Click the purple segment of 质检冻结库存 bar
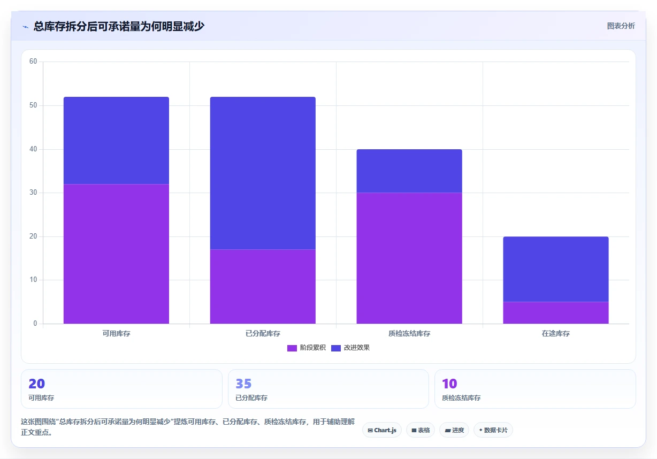 point(409,258)
